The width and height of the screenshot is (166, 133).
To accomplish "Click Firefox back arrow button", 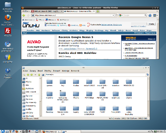I will tap(24, 15).
